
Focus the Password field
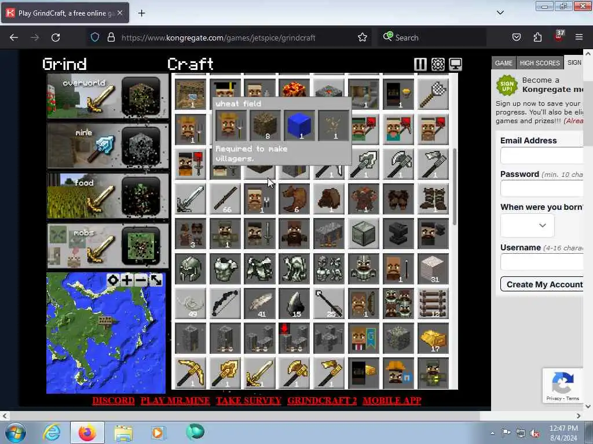point(542,188)
